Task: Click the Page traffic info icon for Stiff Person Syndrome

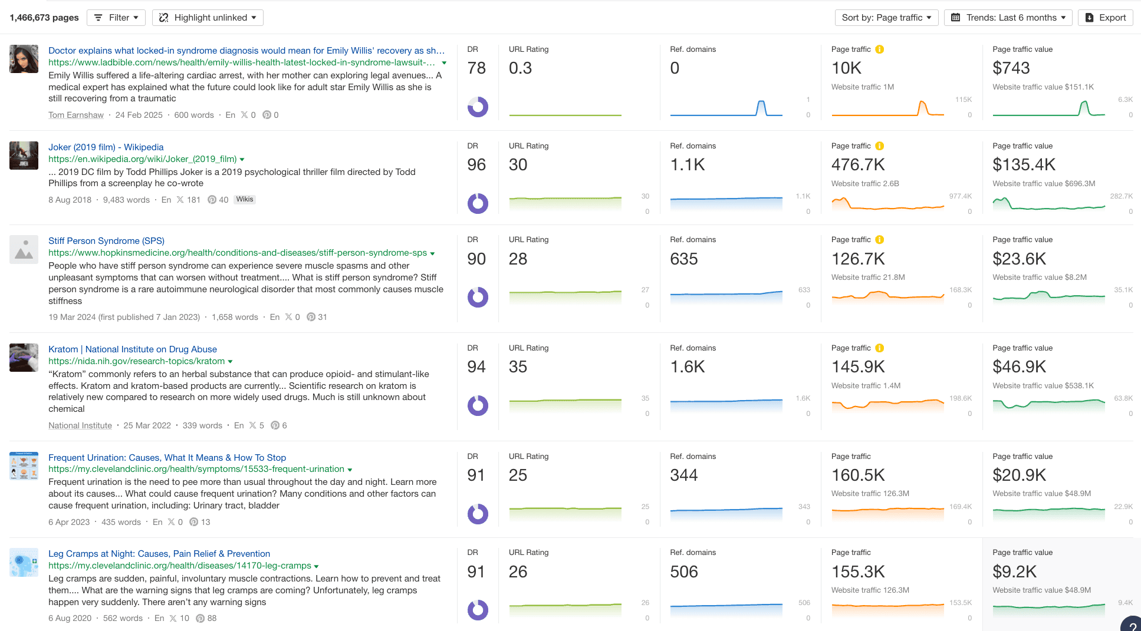Action: click(x=880, y=240)
